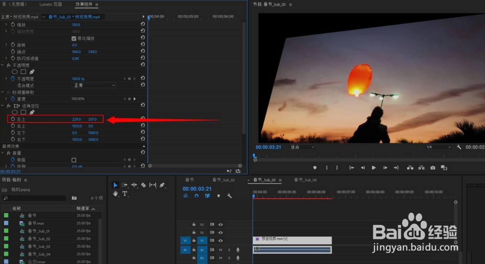Viewport: 485px width, 264px height.
Task: Step forward one frame
Action: tap(385, 168)
